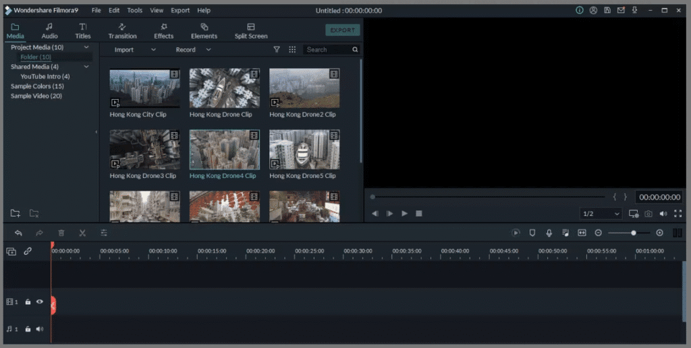691x348 pixels.
Task: Open the View menu
Action: [x=157, y=10]
